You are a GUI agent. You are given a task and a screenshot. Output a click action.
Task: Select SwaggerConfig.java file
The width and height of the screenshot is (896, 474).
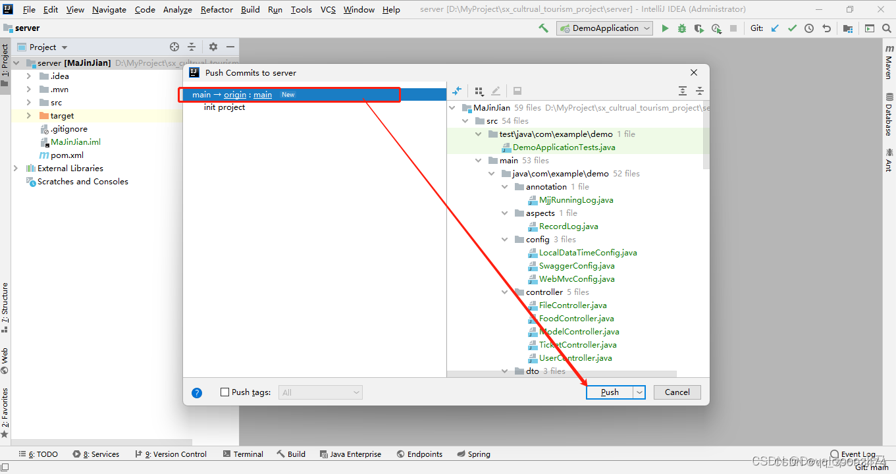577,266
